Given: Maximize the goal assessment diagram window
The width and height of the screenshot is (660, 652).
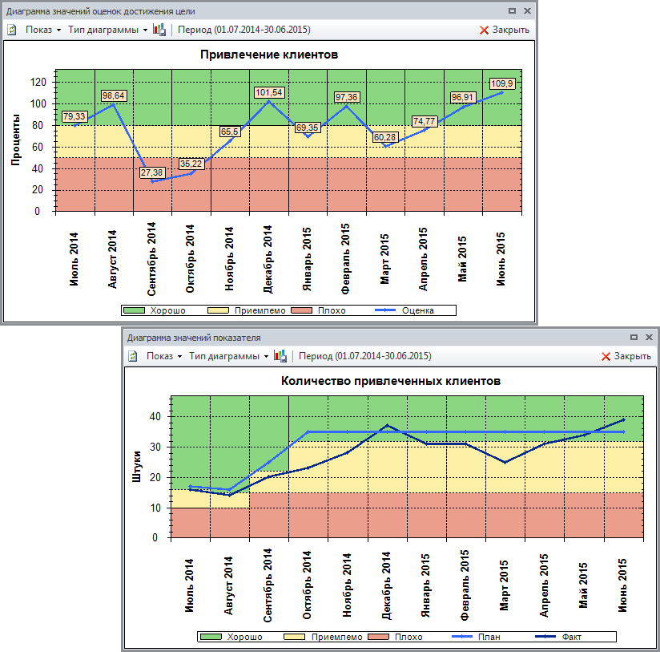Looking at the screenshot, I should click(x=512, y=11).
